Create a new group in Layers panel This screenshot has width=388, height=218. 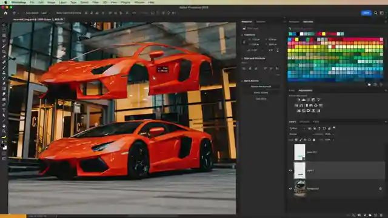[x=370, y=216]
